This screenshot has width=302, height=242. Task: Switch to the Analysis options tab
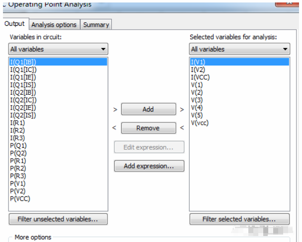(x=54, y=24)
